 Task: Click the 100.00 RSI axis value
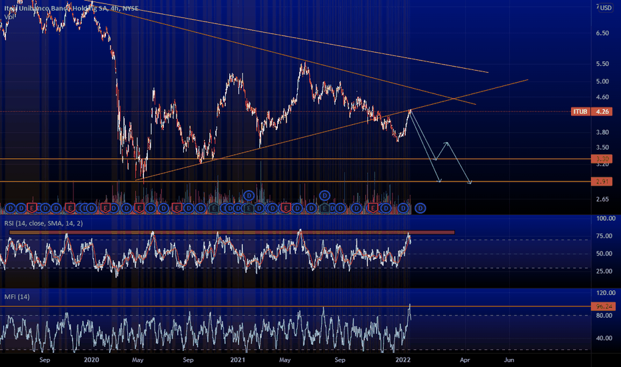coord(606,219)
